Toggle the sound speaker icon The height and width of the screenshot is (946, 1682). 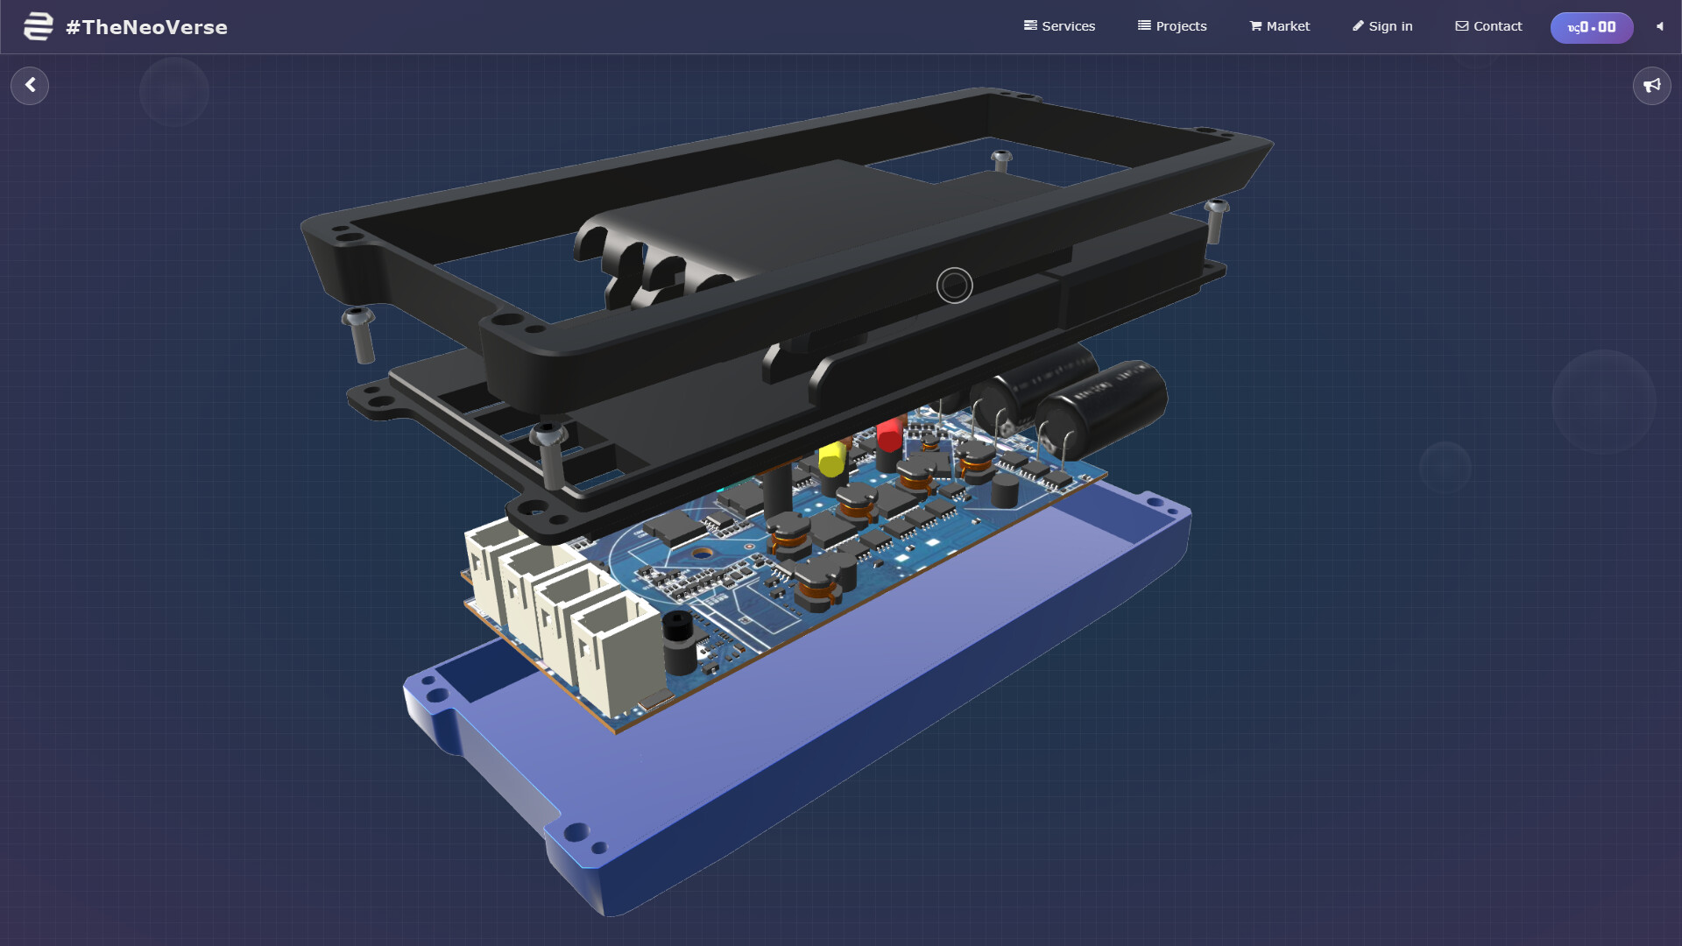pyautogui.click(x=1659, y=26)
